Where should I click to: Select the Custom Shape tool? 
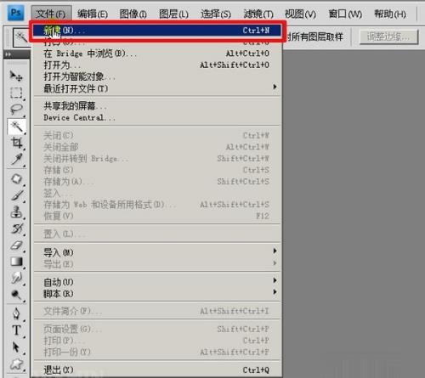click(x=16, y=364)
